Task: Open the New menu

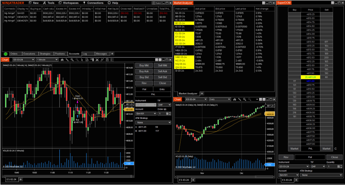Action: (x=34, y=3)
